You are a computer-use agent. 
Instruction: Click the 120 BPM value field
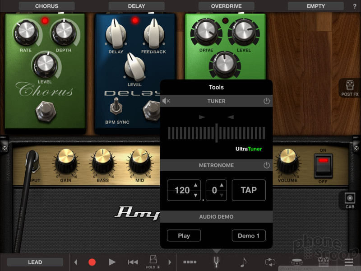[x=184, y=190]
